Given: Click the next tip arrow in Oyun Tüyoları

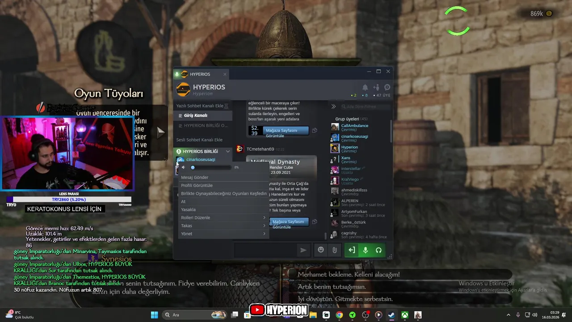Looking at the screenshot, I should pyautogui.click(x=161, y=132).
